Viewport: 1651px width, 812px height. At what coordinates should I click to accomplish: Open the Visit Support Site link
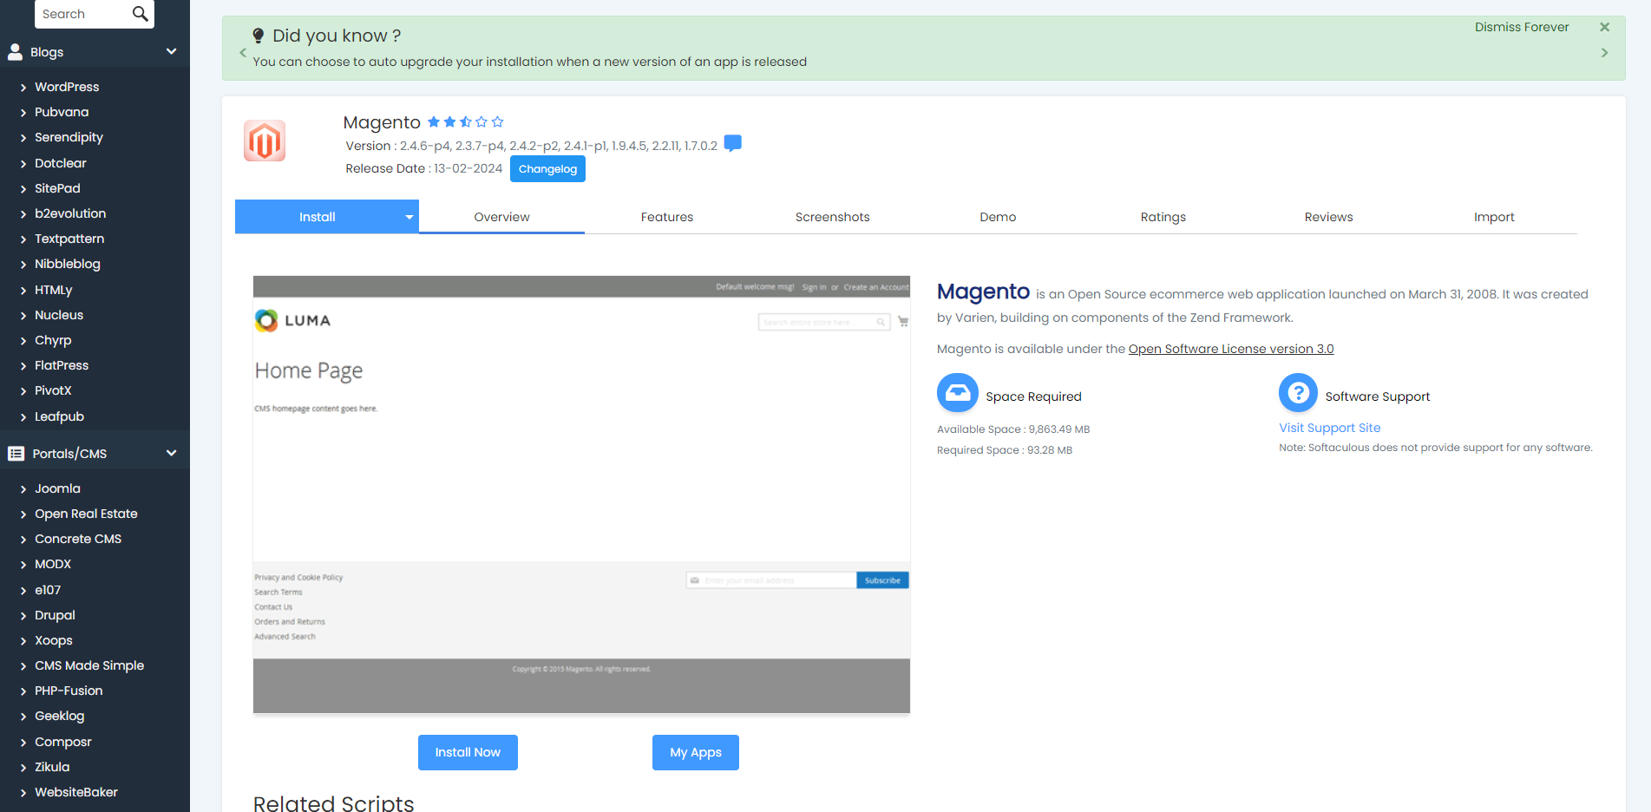[x=1329, y=428]
